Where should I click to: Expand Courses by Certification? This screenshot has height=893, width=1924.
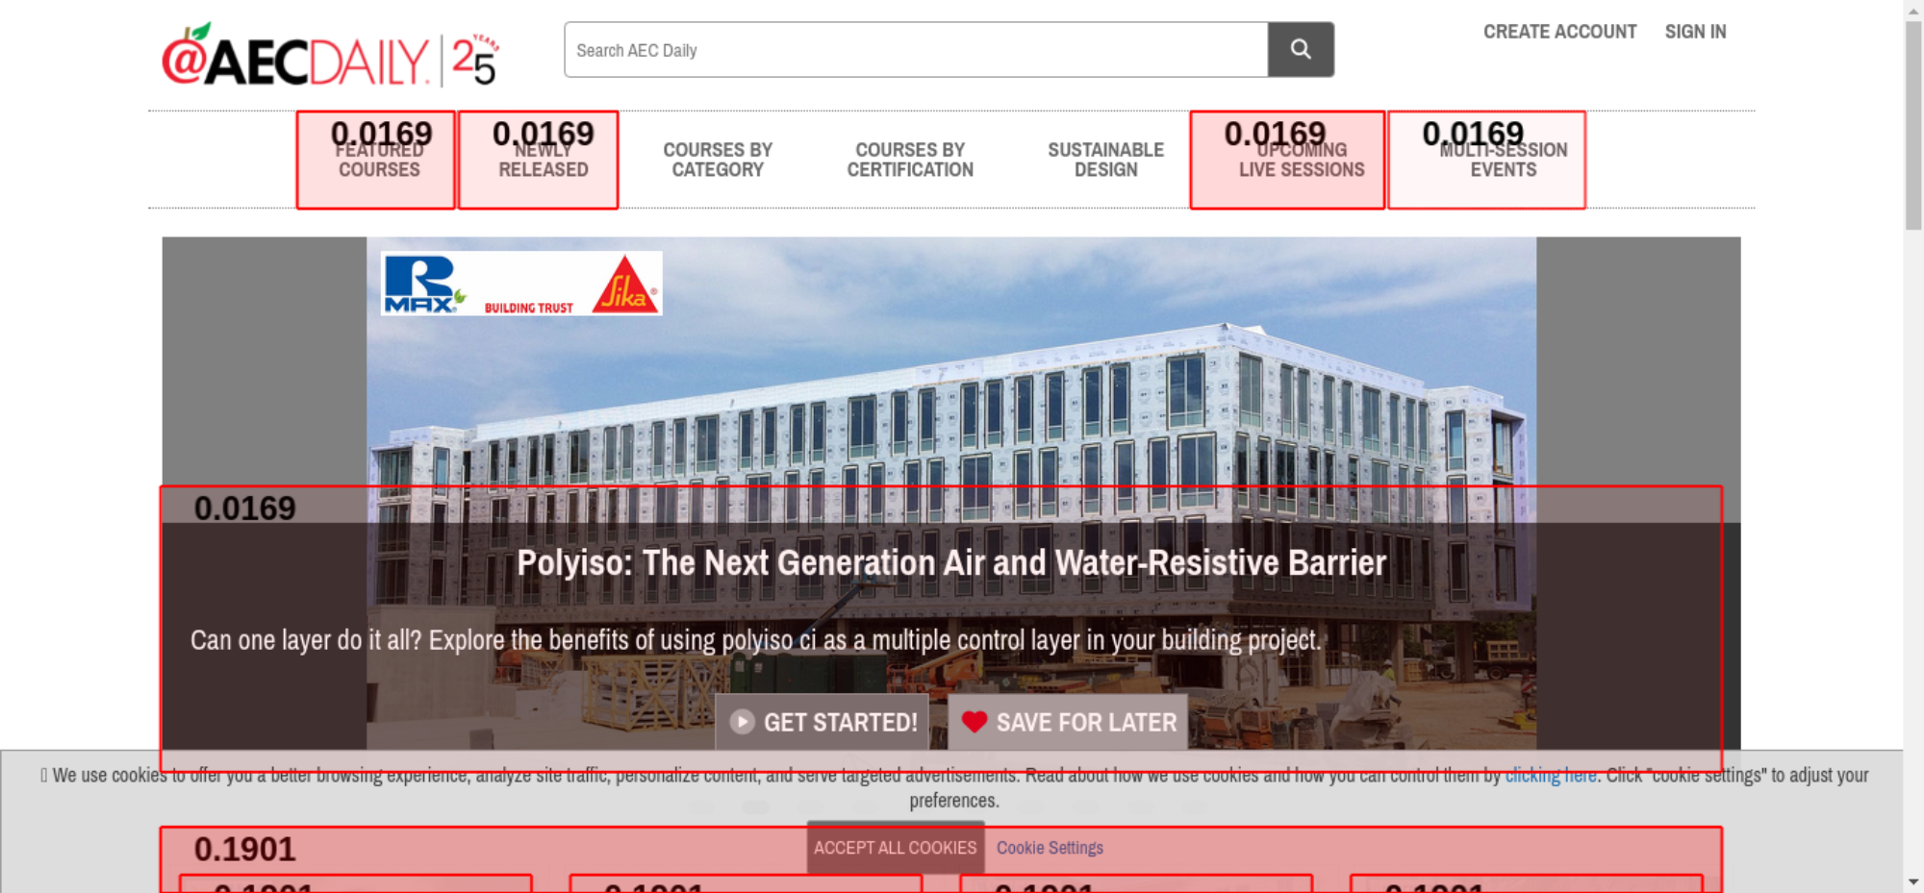pyautogui.click(x=910, y=160)
